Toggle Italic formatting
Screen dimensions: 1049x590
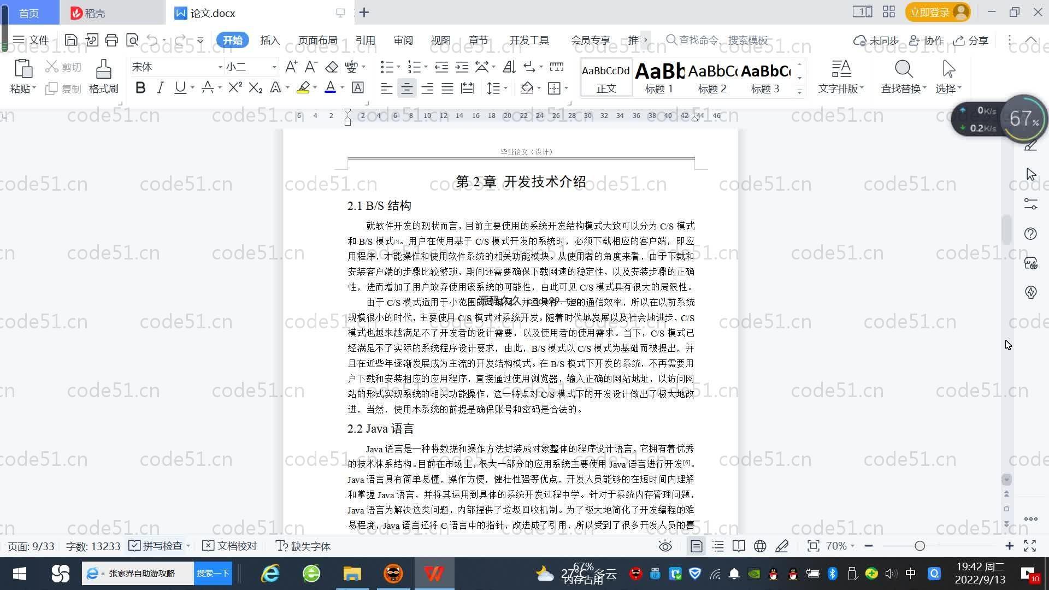(160, 87)
